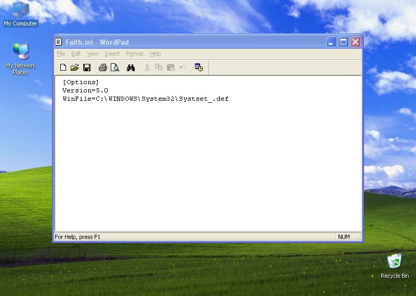416x296 pixels.
Task: Insert Date/Time using the toolbar icon
Action: (199, 68)
